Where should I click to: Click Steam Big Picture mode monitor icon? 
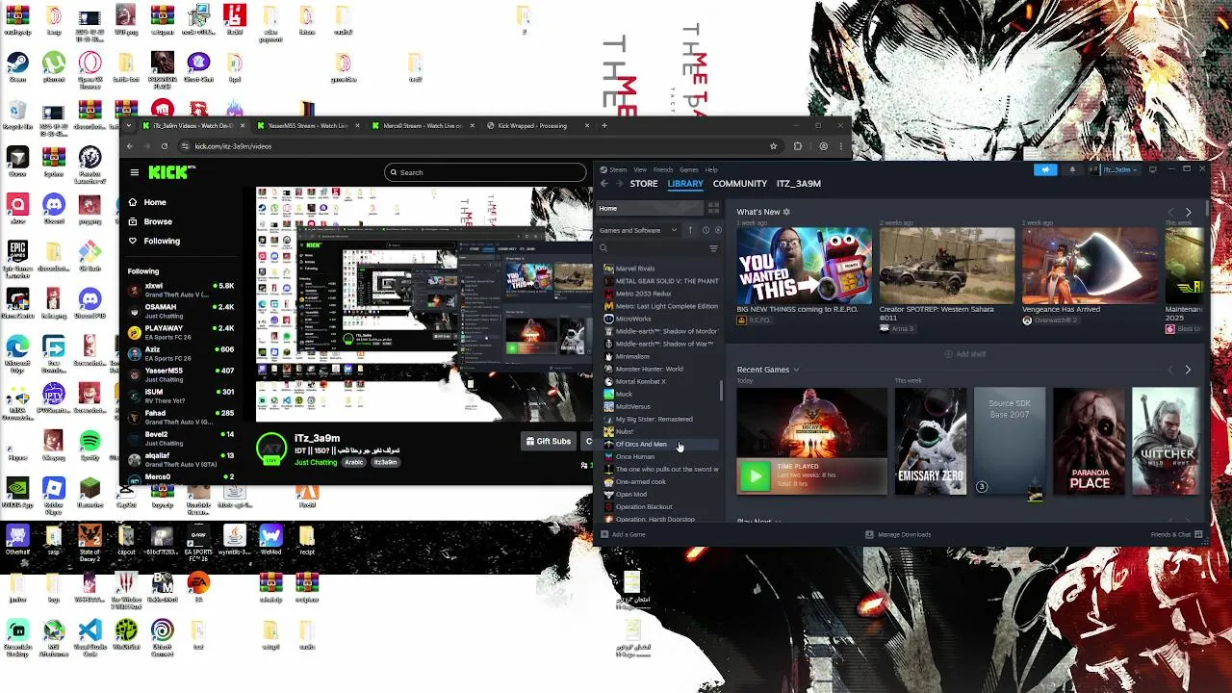1152,169
